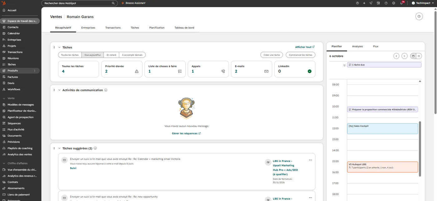The width and height of the screenshot is (437, 201).
Task: Select the À accomplir demain filter
Action: pyautogui.click(x=132, y=55)
